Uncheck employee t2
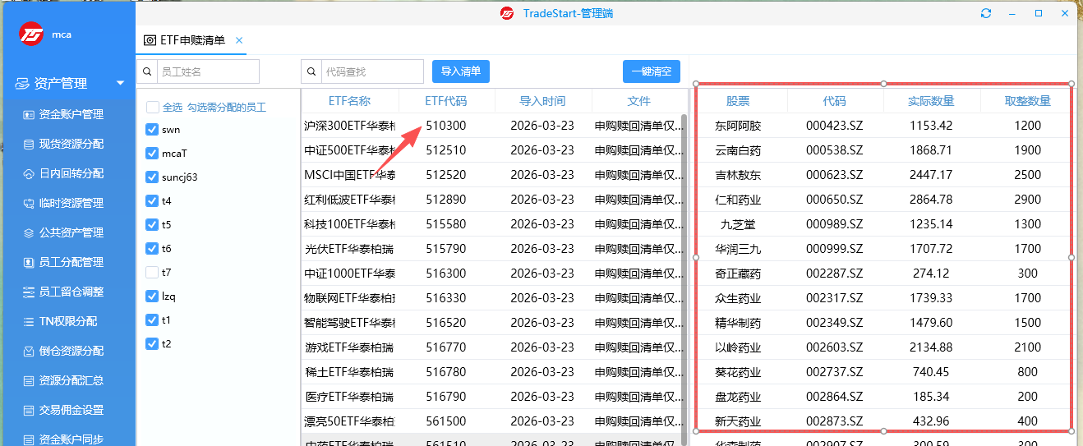Image resolution: width=1083 pixels, height=446 pixels. pos(152,343)
